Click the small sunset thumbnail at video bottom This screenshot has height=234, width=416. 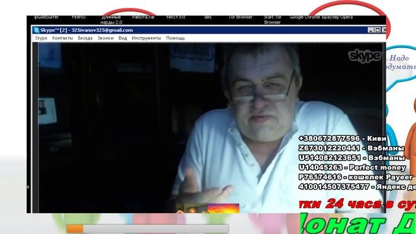click(224, 208)
